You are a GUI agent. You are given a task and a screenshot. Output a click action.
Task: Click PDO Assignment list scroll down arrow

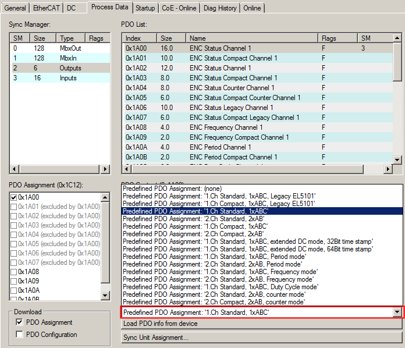[105, 295]
